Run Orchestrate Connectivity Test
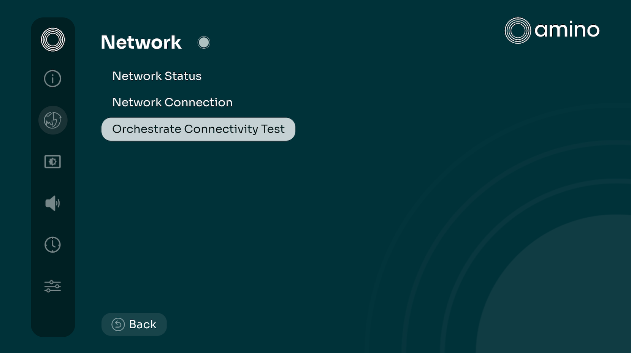Viewport: 631px width, 353px height. [x=198, y=129]
